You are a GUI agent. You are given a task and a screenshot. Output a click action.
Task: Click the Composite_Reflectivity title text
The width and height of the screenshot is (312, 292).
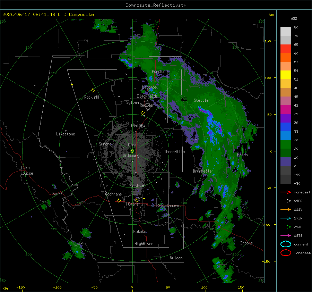156,5
